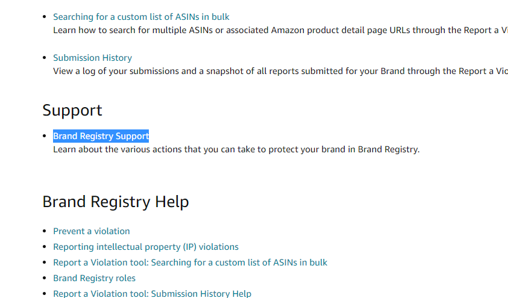The height and width of the screenshot is (298, 508).
Task: Click the Support section heading
Action: click(x=72, y=110)
